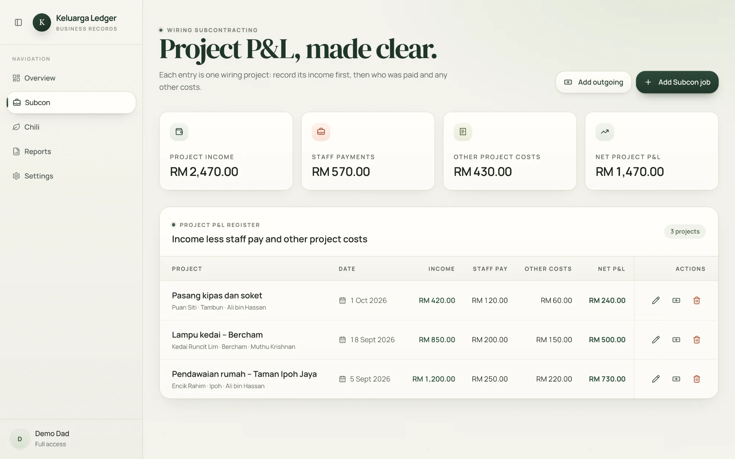
Task: Click the Add Subcon job button
Action: pos(677,82)
